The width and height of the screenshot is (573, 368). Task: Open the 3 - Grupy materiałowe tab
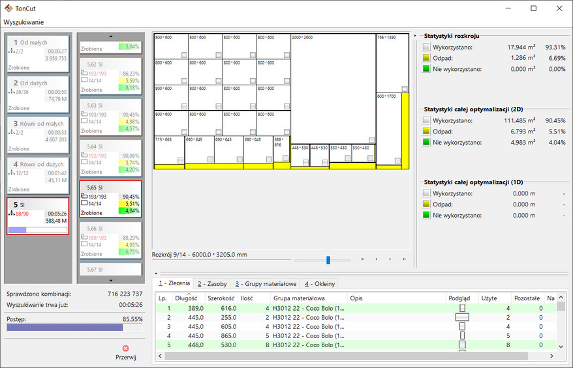point(266,284)
